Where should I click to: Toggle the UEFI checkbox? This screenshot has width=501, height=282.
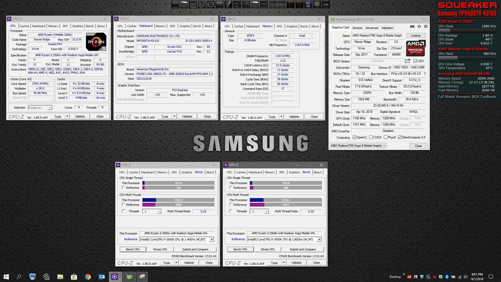point(415,61)
